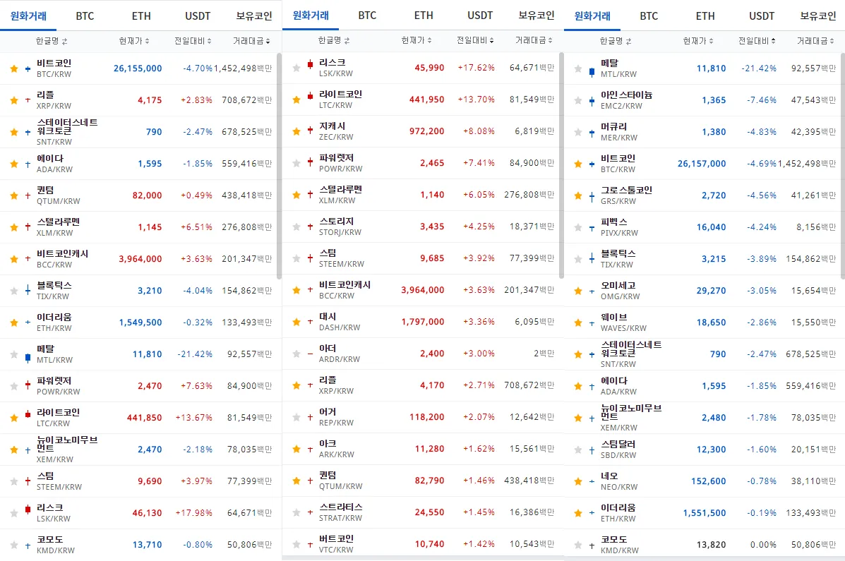Click the candle icon beside DASH/KRW
The width and height of the screenshot is (845, 561).
coord(310,322)
